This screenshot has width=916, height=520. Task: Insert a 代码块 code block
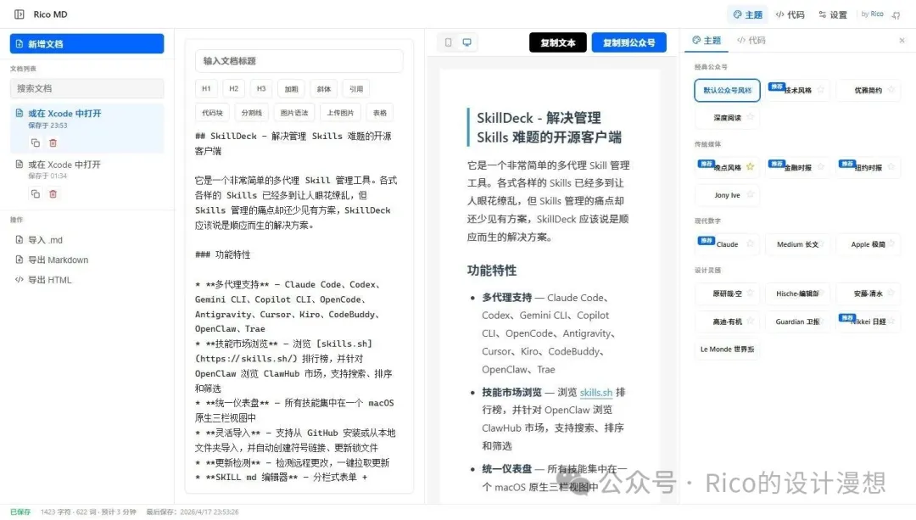(x=212, y=113)
